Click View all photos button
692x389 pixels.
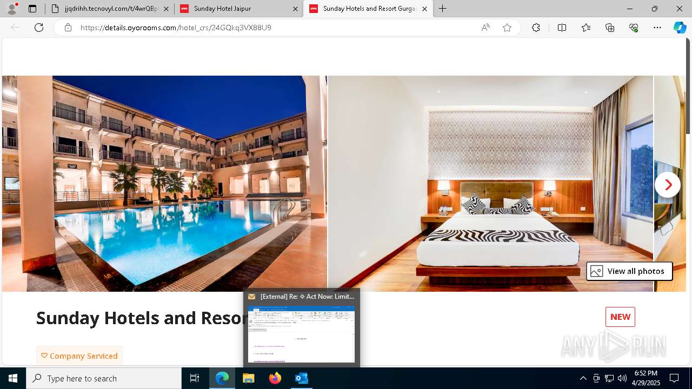click(629, 271)
